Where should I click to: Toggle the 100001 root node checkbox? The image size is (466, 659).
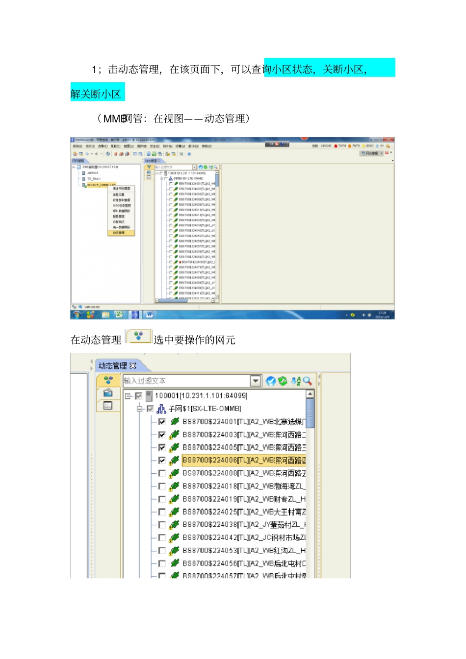pyautogui.click(x=138, y=396)
